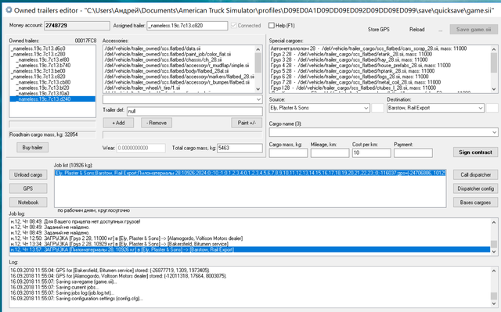This screenshot has width=501, height=312.
Task: Select trailer _nameless.19c.7c13.be00
Action: point(52,71)
